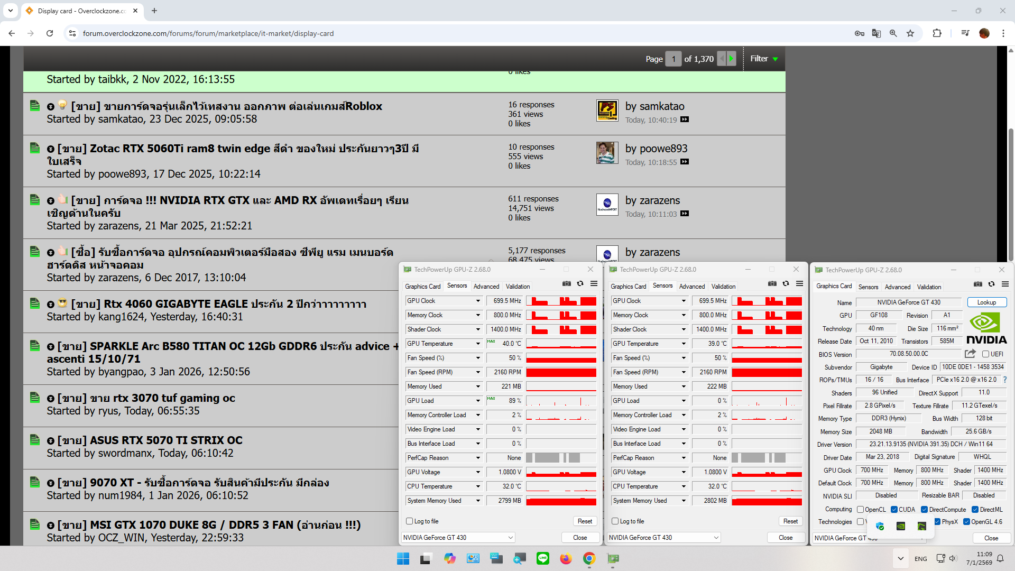The width and height of the screenshot is (1015, 571).
Task: Toggle the UEFI checkbox
Action: 985,354
